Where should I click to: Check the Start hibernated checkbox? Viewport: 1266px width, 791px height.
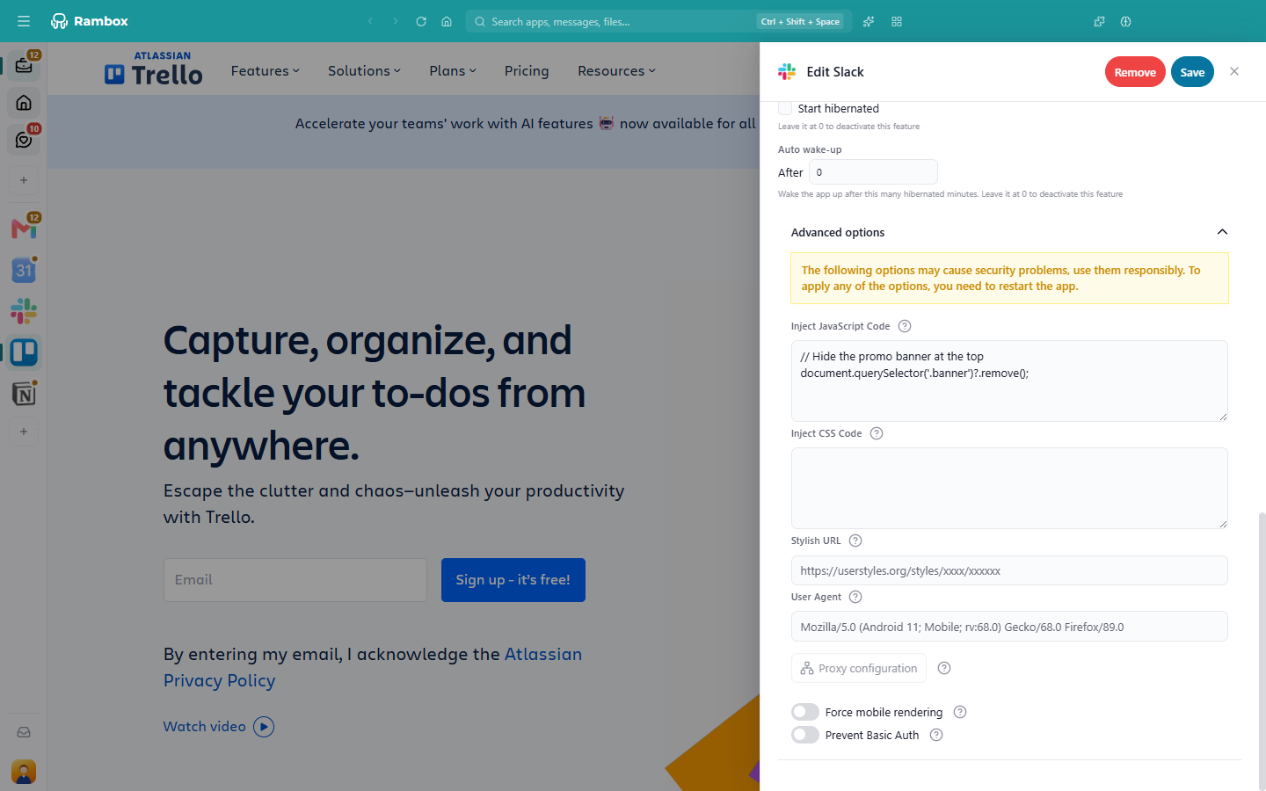click(785, 108)
